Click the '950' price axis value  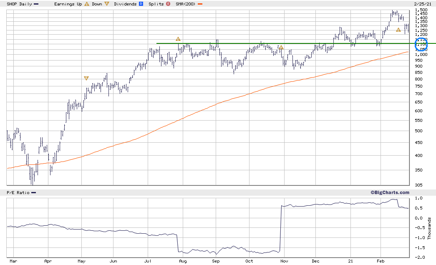coord(418,60)
